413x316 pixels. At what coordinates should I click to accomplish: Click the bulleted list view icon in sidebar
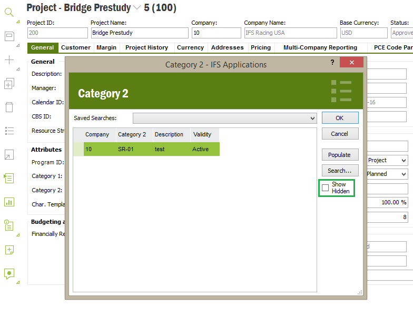[x=9, y=131]
